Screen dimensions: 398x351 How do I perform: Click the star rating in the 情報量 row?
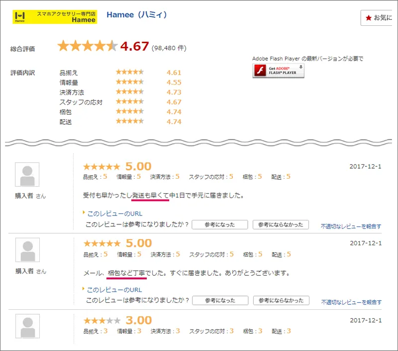pos(130,82)
